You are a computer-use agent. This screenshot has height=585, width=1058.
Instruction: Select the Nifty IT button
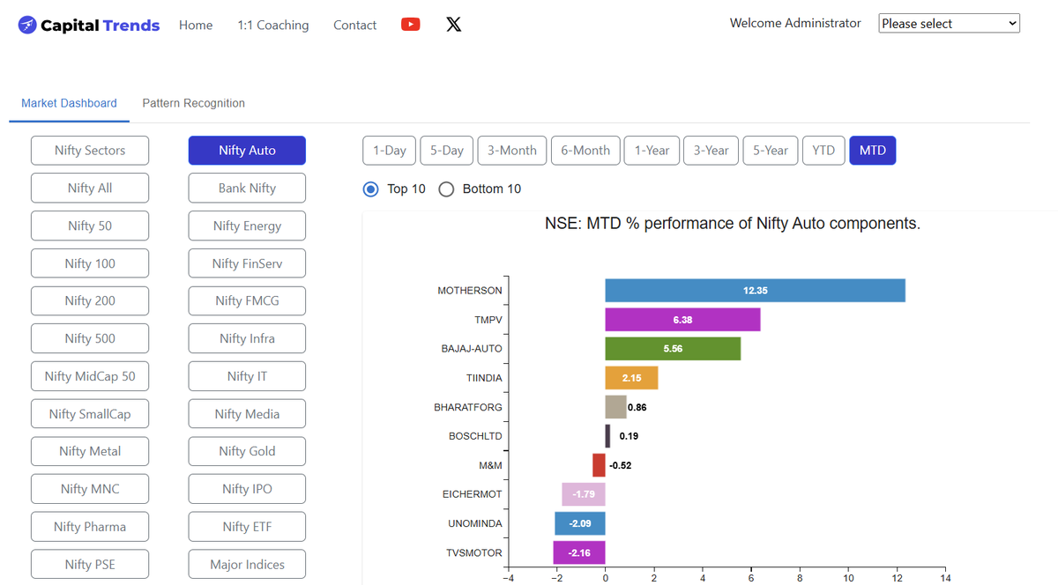pyautogui.click(x=247, y=376)
